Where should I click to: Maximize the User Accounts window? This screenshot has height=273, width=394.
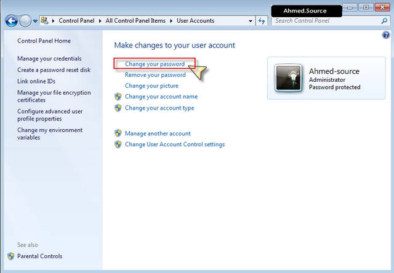[366, 7]
